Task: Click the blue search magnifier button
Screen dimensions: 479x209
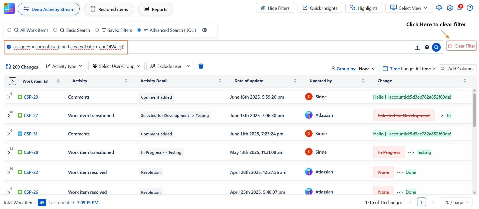Action: tap(436, 47)
